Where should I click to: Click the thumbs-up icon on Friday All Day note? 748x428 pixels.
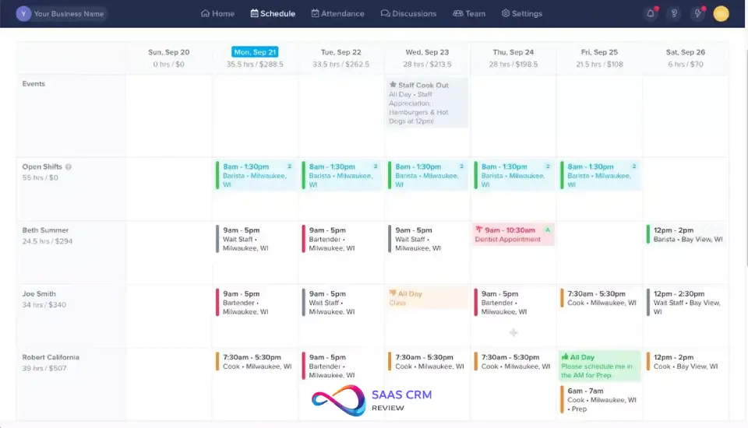(565, 357)
